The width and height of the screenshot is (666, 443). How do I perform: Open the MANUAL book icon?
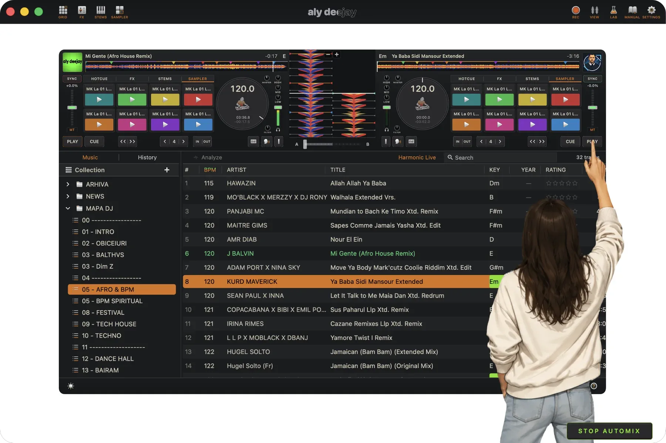(x=632, y=12)
